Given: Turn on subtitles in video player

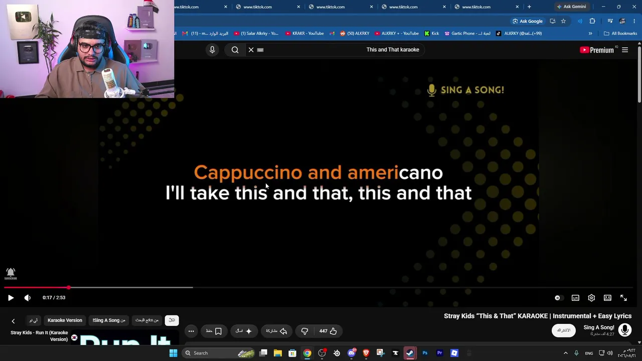Looking at the screenshot, I should point(575,298).
